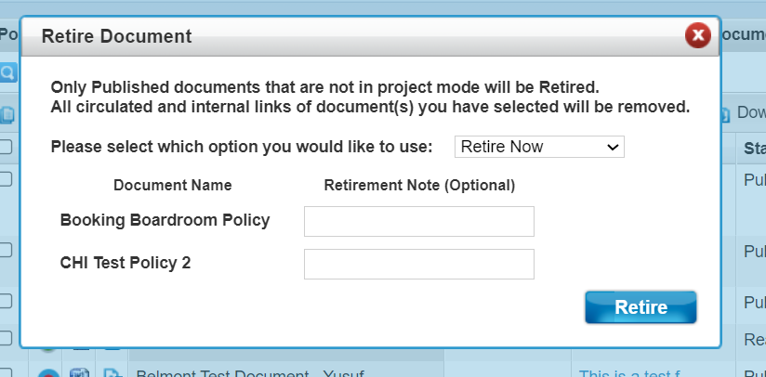
Task: Sort by the 'Sta' status column header
Action: (x=754, y=148)
